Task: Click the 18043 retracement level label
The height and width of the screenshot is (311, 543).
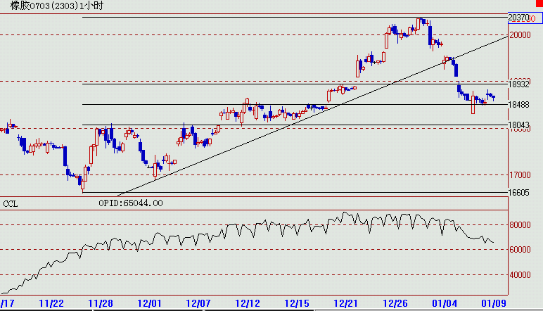Action: point(519,125)
